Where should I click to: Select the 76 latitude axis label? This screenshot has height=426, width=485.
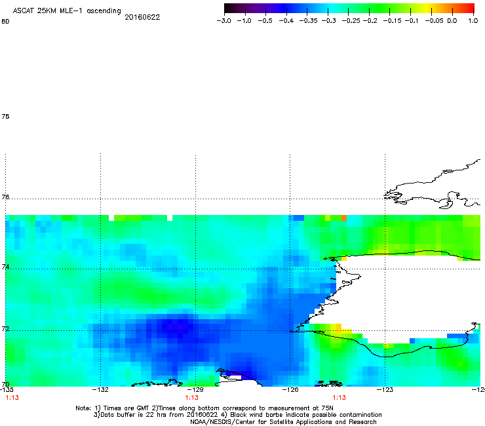coord(5,197)
